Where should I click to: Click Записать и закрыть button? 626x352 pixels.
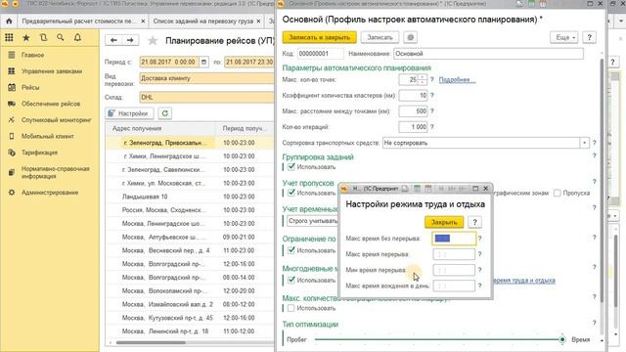click(320, 37)
